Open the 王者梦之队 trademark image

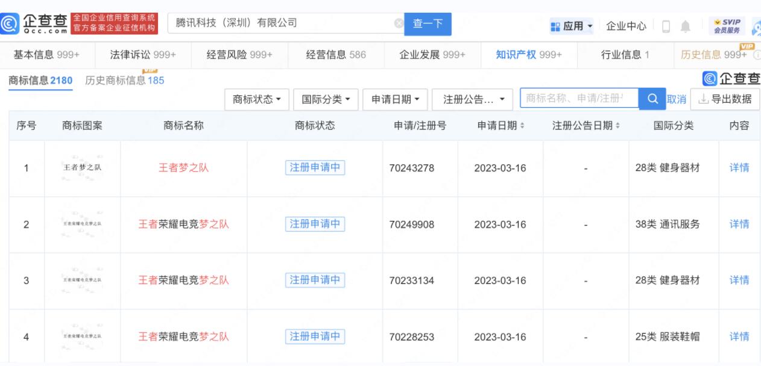(82, 168)
